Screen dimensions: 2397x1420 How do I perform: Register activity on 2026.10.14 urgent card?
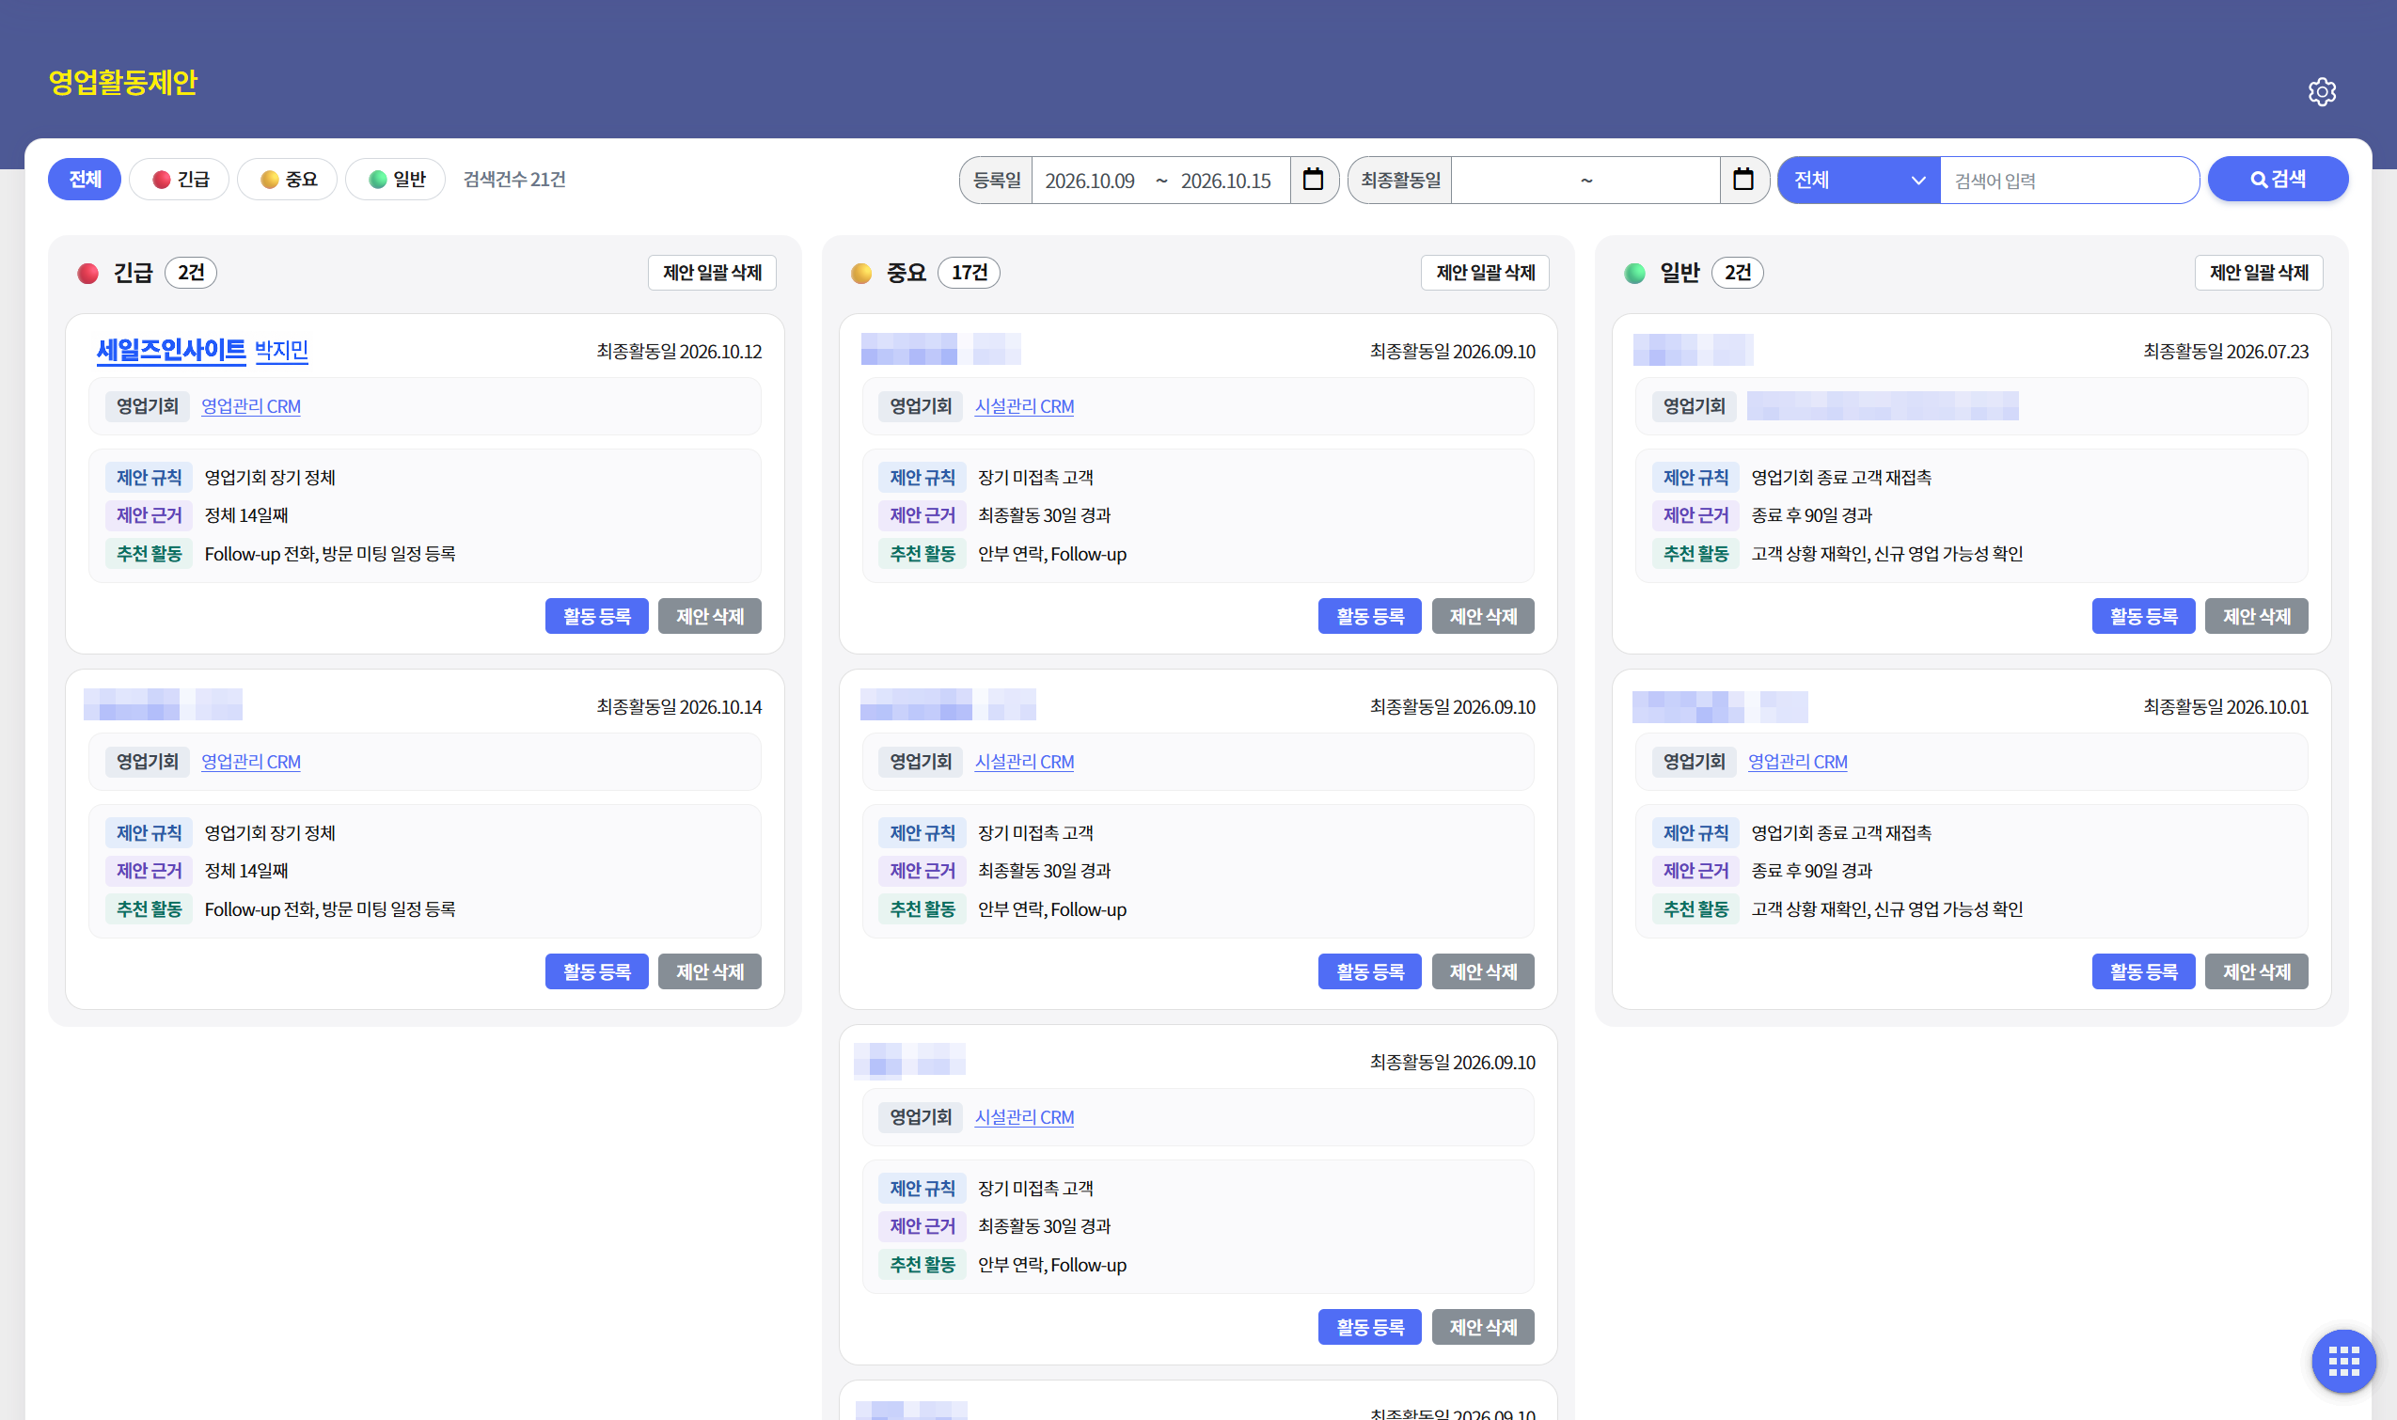tap(597, 971)
